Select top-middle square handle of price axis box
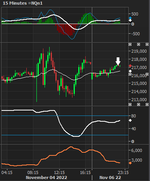The image size is (150, 181). [138, 45]
